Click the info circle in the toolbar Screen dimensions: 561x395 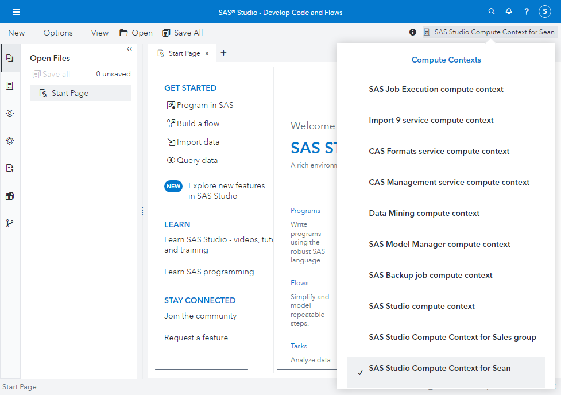[412, 32]
